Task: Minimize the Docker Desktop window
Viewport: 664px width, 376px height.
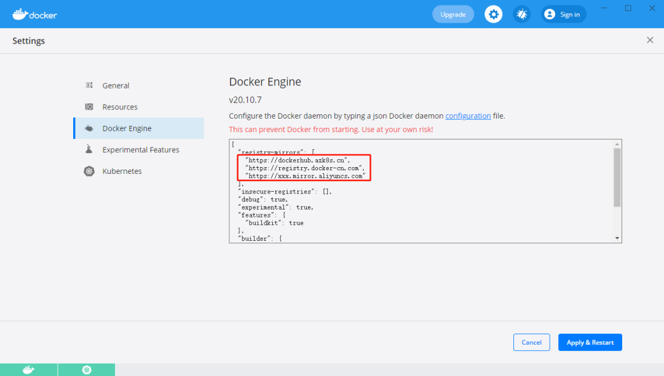Action: click(604, 8)
